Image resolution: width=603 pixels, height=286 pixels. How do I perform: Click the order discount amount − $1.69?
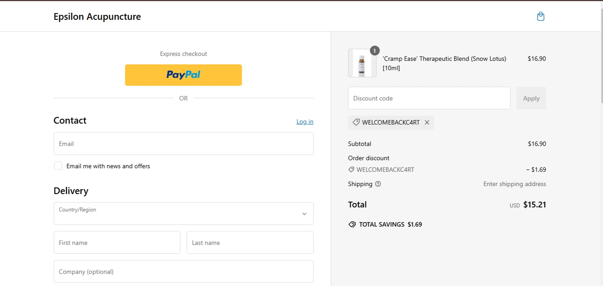point(536,170)
